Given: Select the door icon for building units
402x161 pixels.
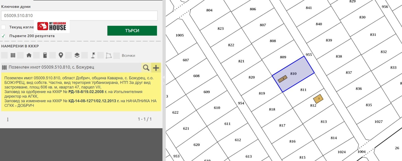Looking at the screenshot, I should tap(45, 55).
